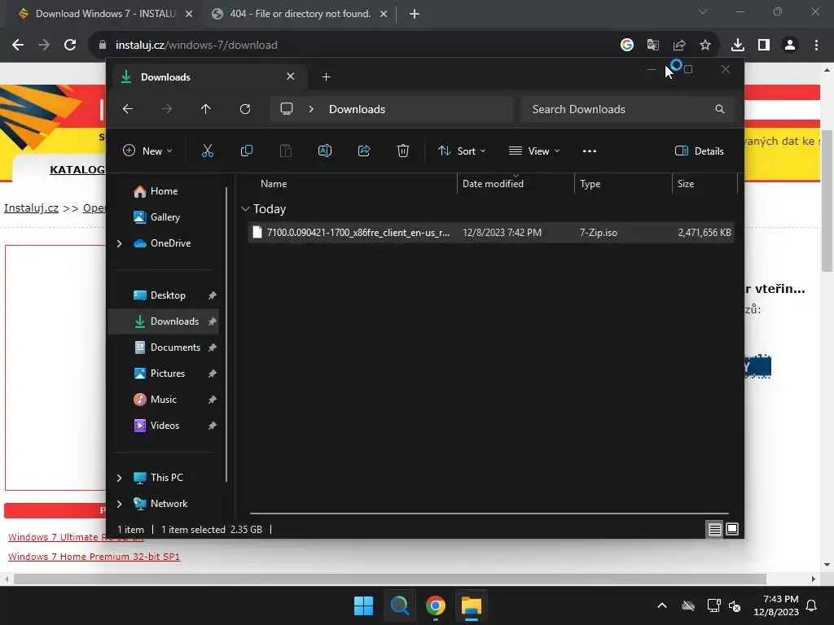
Task: Toggle the Details pane button
Action: pyautogui.click(x=699, y=151)
